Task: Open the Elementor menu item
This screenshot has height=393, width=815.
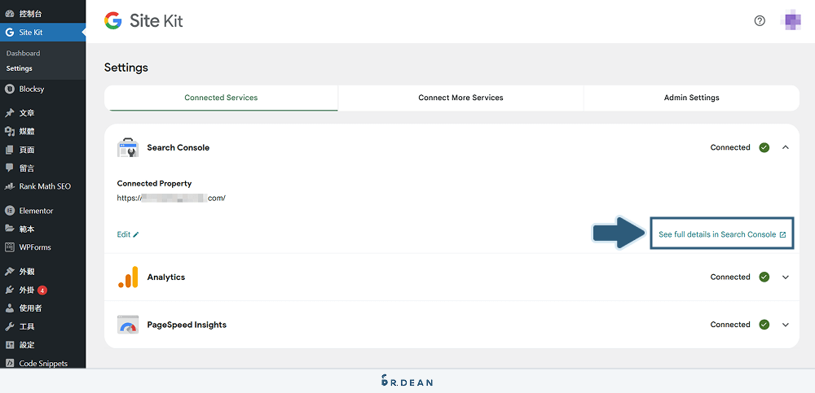Action: 42,211
